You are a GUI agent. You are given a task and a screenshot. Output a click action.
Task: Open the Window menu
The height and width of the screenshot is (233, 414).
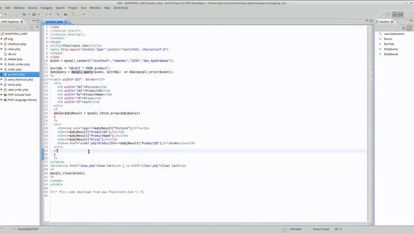95,8
